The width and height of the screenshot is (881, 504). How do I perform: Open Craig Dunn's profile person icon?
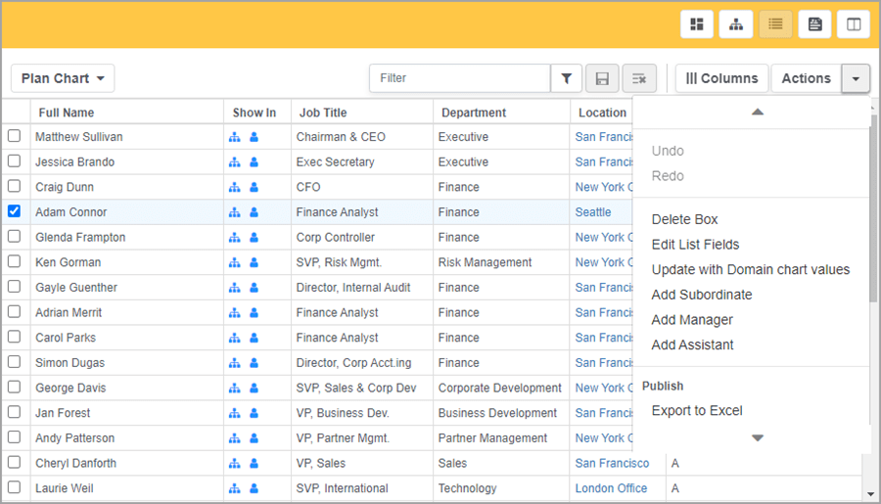point(254,187)
